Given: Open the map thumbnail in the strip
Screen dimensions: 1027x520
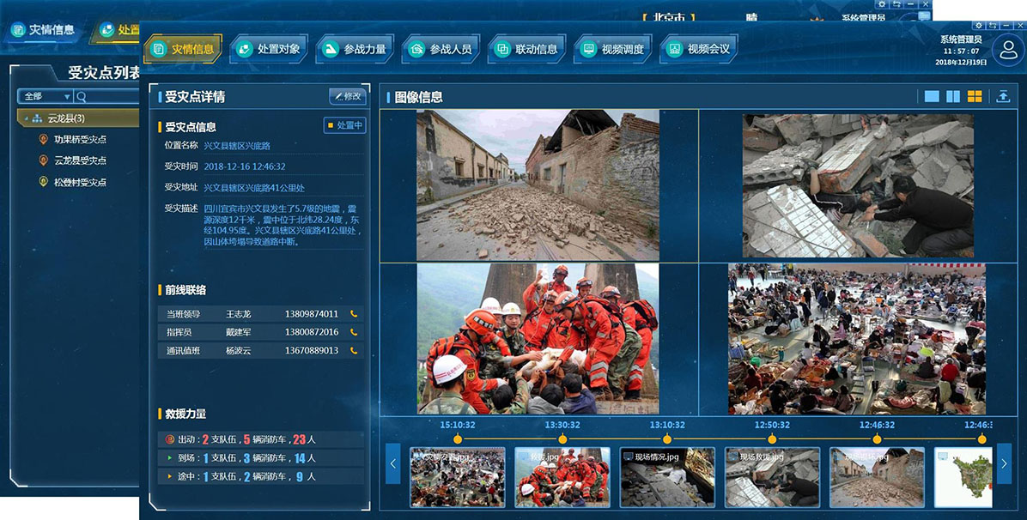Looking at the screenshot, I should (x=963, y=477).
